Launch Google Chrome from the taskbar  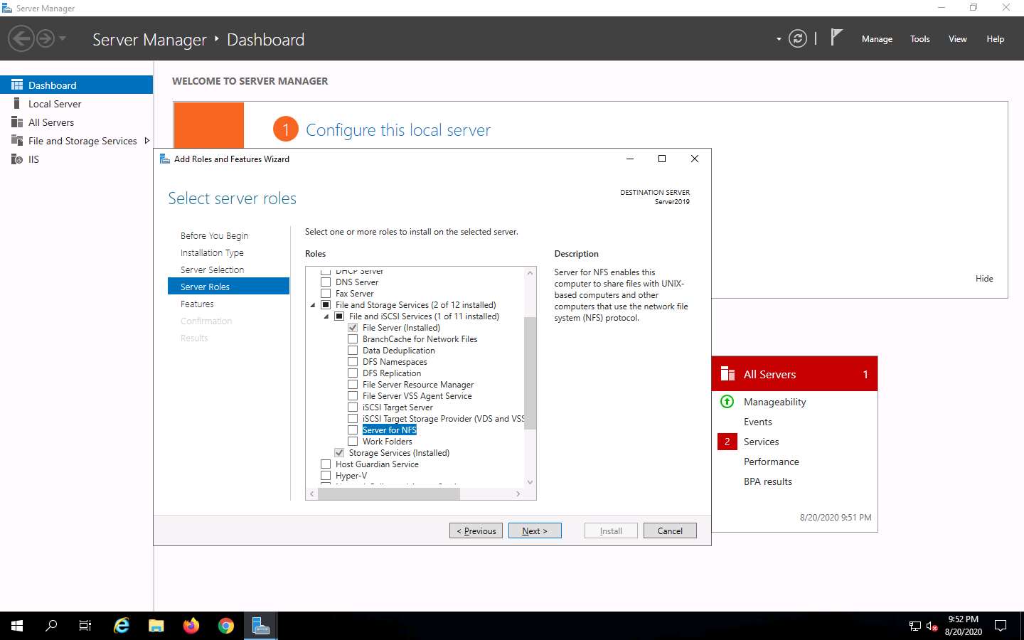pos(226,626)
